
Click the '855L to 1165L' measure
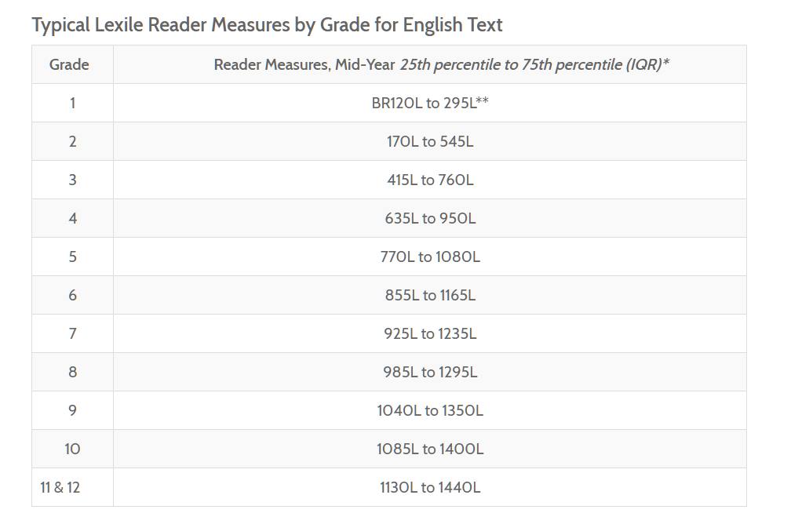(x=430, y=295)
